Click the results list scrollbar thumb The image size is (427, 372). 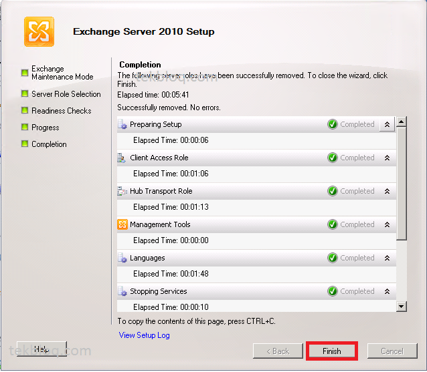(x=402, y=184)
